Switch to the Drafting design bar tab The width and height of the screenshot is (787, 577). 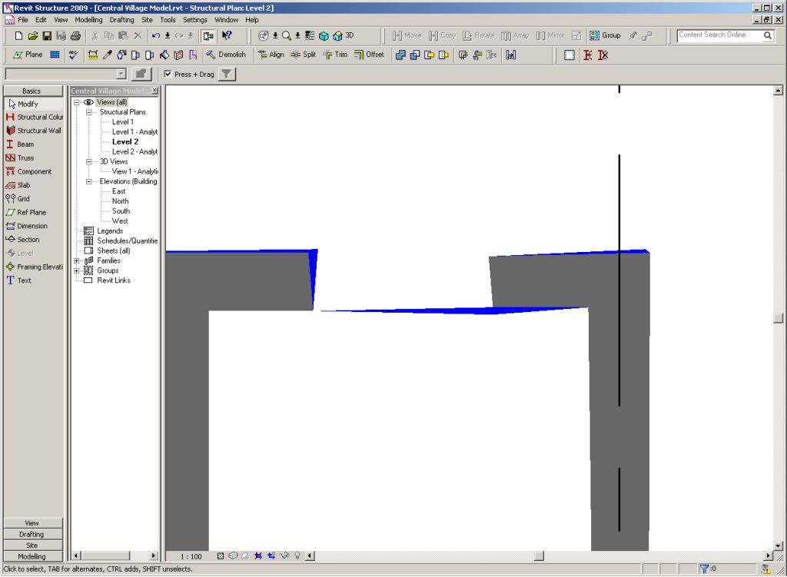click(x=32, y=534)
